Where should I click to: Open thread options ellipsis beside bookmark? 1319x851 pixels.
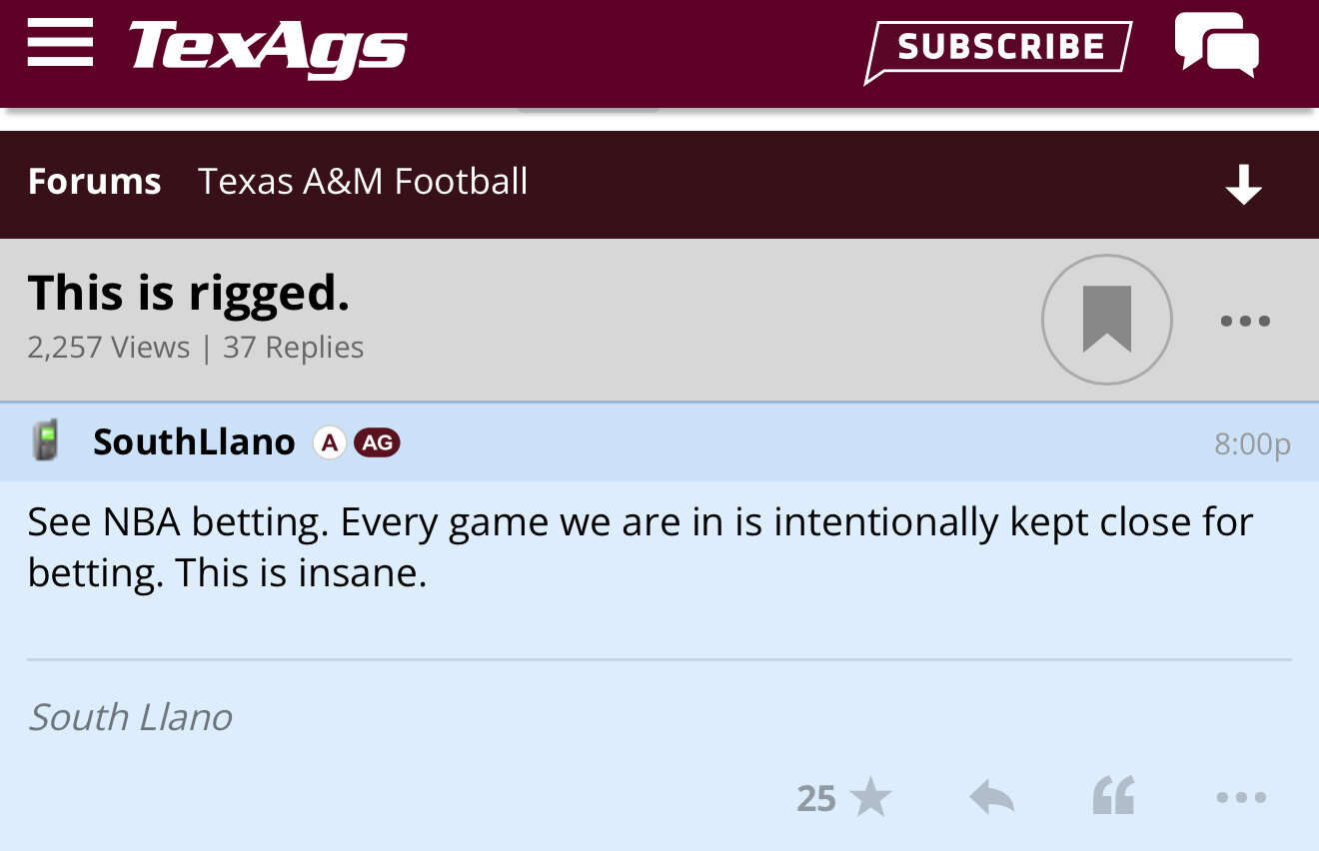point(1245,321)
